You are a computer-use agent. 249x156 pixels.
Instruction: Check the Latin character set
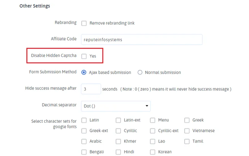tap(84, 120)
